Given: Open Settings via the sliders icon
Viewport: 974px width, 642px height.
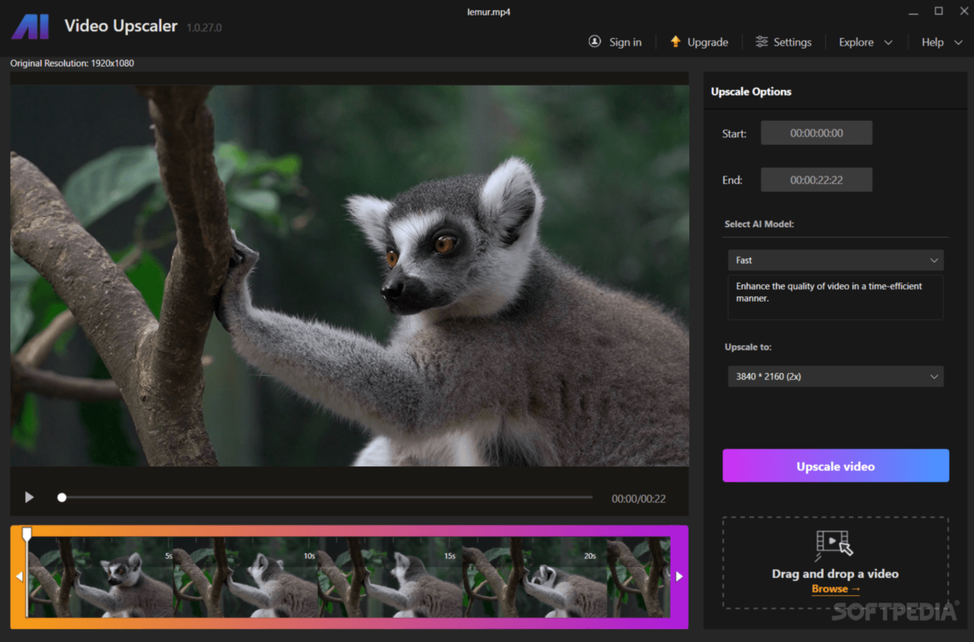Looking at the screenshot, I should tap(762, 42).
